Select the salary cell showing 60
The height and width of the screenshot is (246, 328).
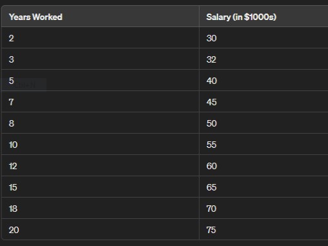[263, 165]
